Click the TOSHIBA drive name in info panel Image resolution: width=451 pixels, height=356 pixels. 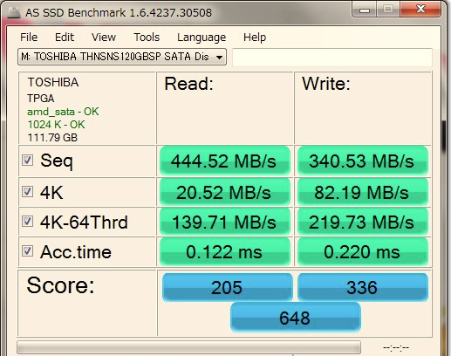pyautogui.click(x=53, y=82)
